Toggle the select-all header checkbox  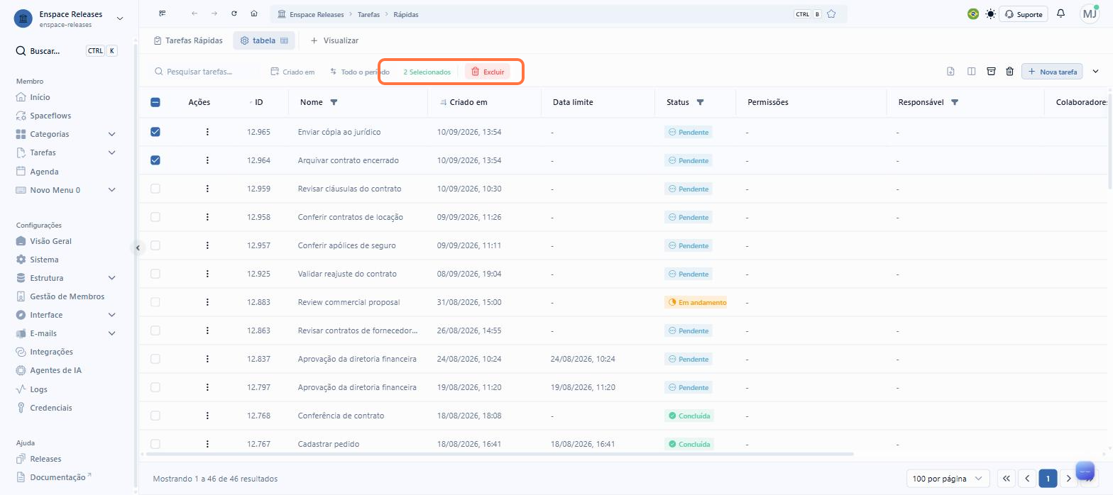click(x=155, y=102)
